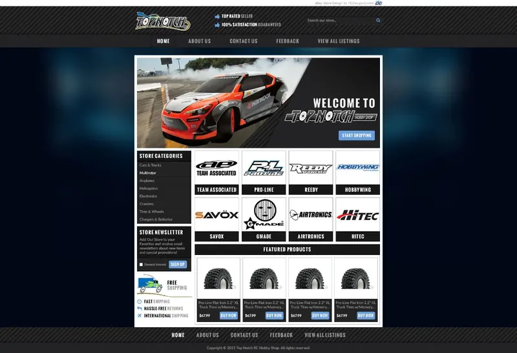Click the drifting car hero banner image
Viewport: 517px width, 353px height.
[x=258, y=103]
